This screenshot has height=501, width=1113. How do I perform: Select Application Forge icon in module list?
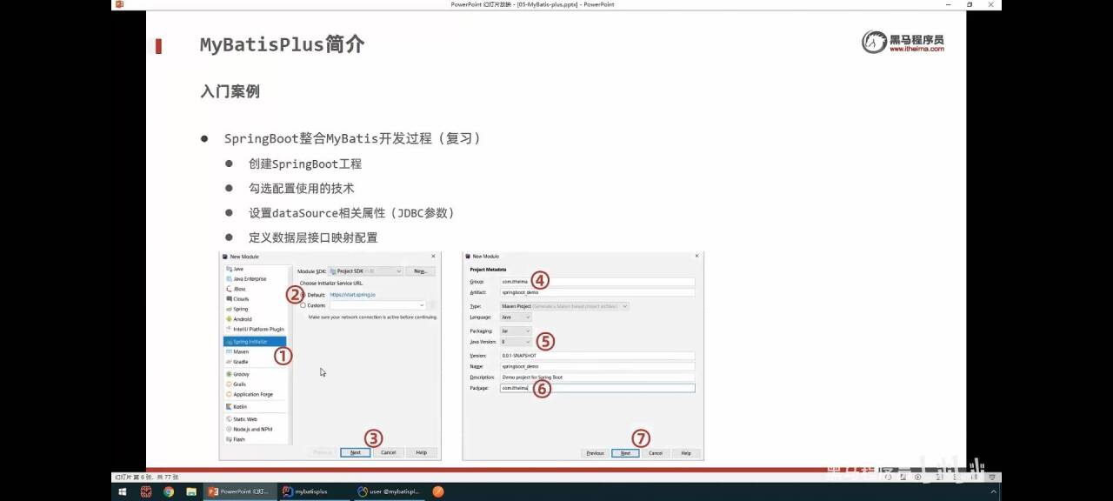229,394
